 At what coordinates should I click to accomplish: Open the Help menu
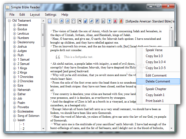[x=65, y=15]
